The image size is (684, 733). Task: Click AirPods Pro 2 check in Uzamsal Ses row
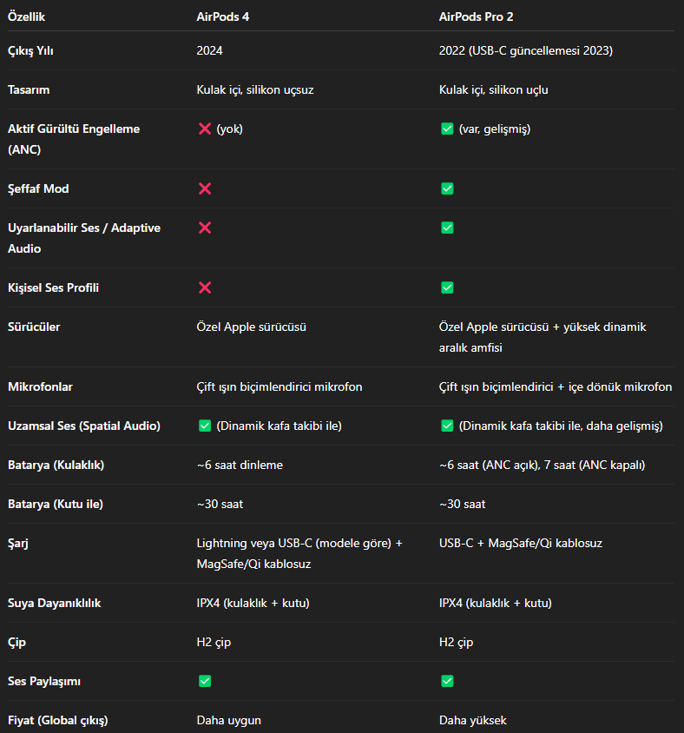tap(447, 426)
